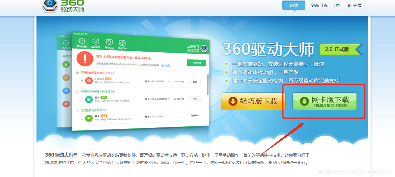Click the teal 显卡 device icon
This screenshot has height=177, width=395.
(x=89, y=99)
